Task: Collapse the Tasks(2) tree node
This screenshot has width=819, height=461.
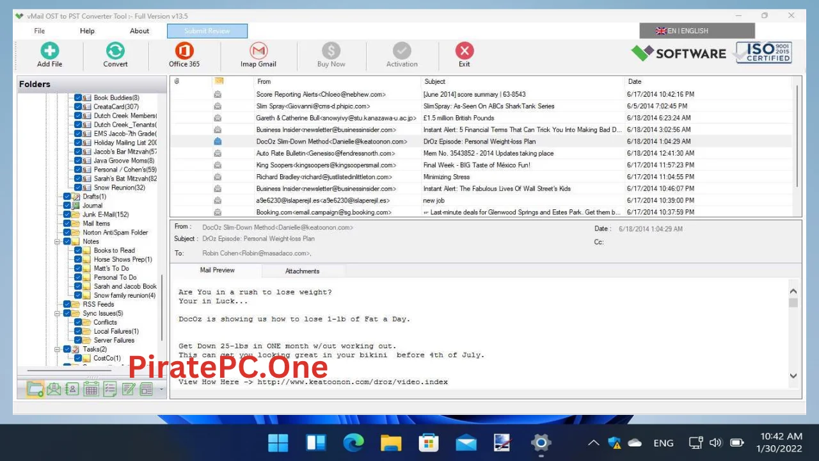Action: click(58, 349)
